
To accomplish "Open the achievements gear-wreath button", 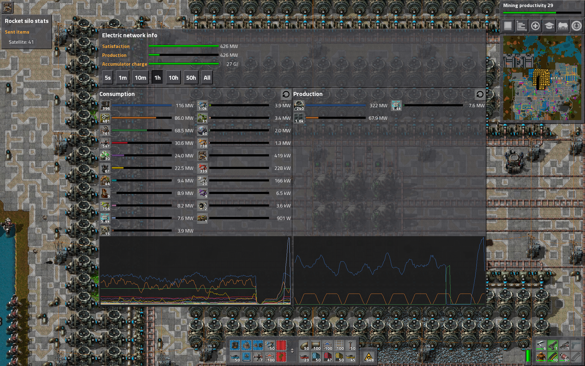I will [576, 26].
